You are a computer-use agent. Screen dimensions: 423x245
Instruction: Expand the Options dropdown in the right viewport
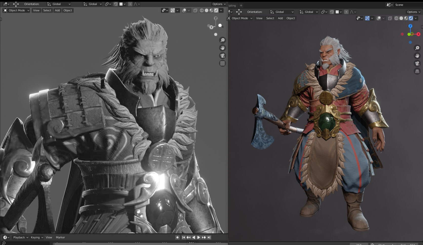click(413, 12)
